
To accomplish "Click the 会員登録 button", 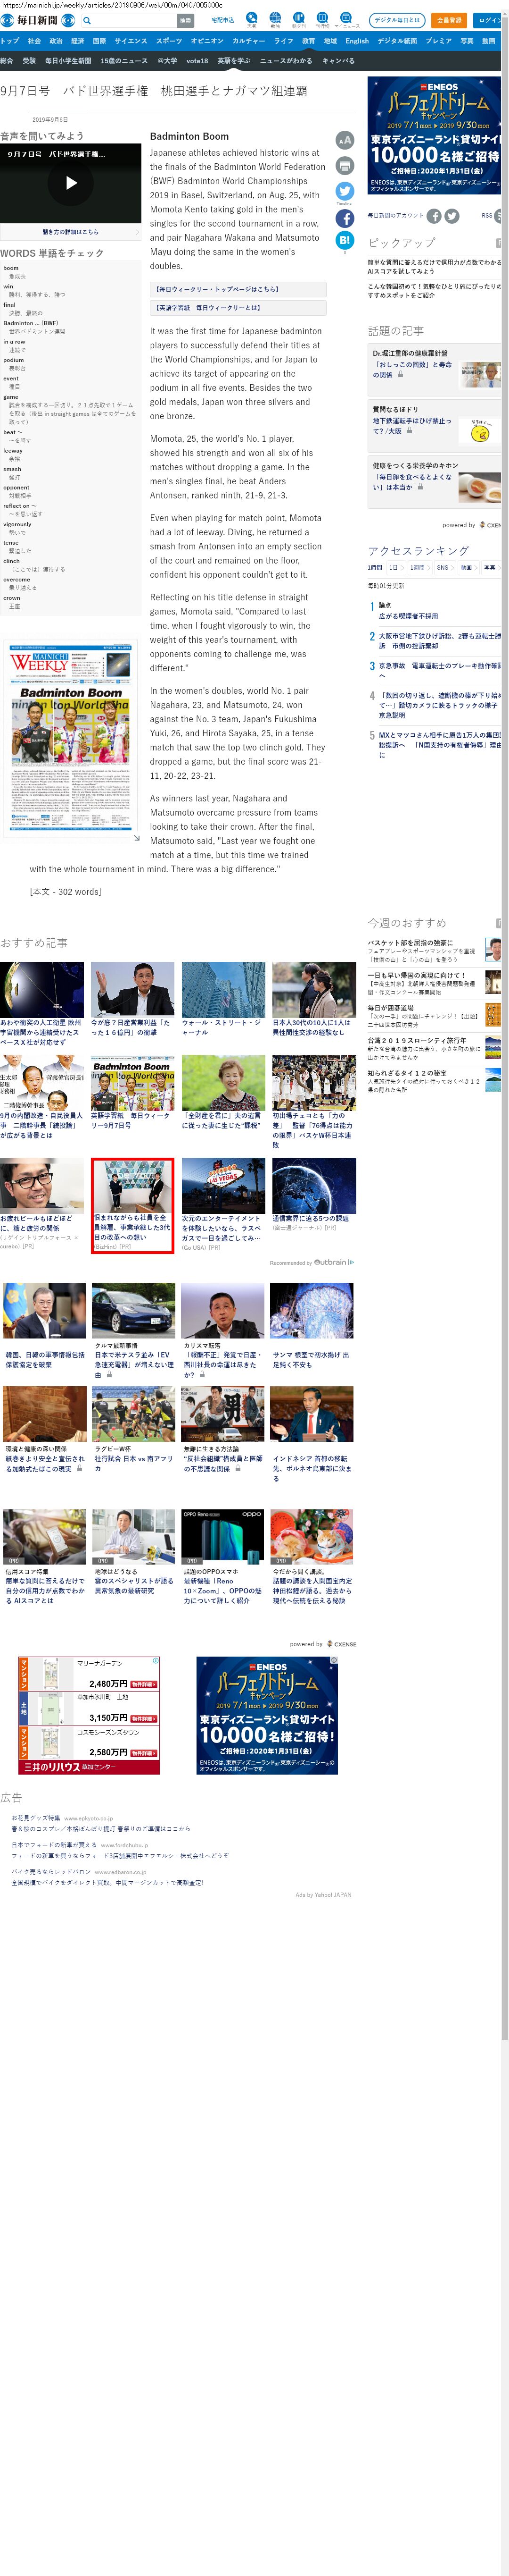I will [x=449, y=20].
